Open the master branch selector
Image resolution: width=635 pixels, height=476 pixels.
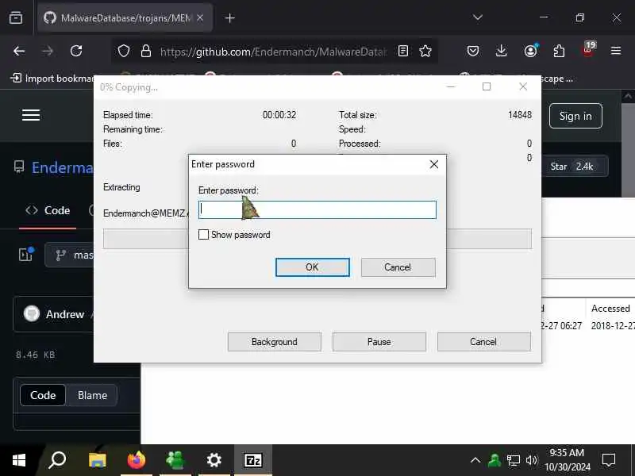69,255
